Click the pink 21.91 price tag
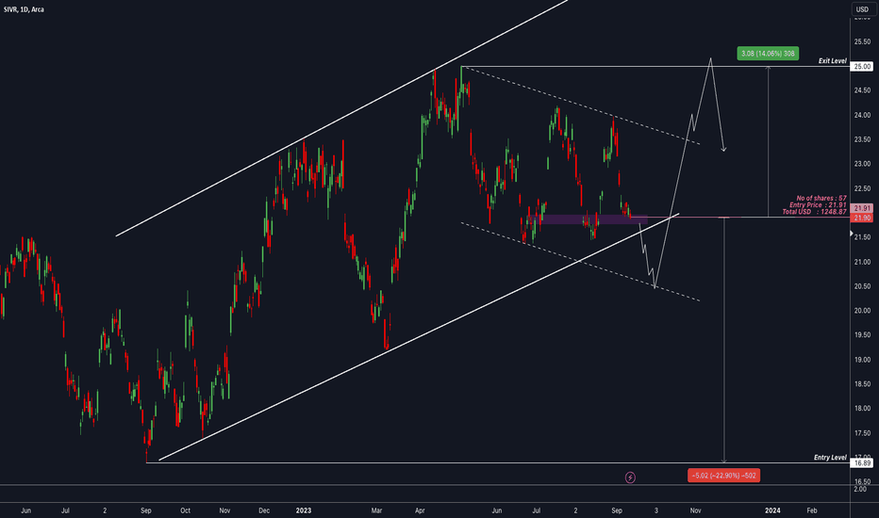 click(862, 208)
